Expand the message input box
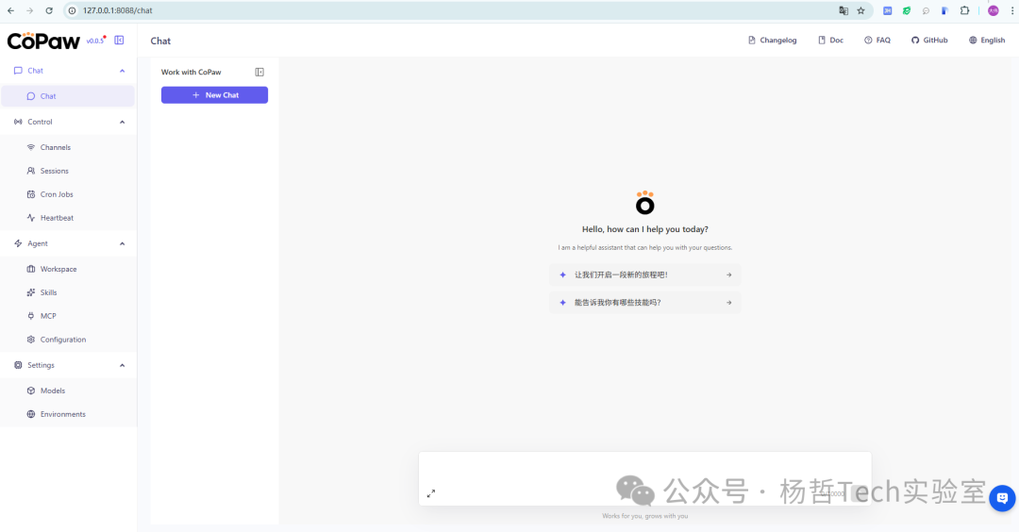The width and height of the screenshot is (1019, 532). [431, 493]
